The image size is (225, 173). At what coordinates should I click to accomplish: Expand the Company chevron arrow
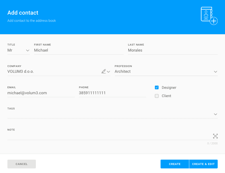[108, 72]
